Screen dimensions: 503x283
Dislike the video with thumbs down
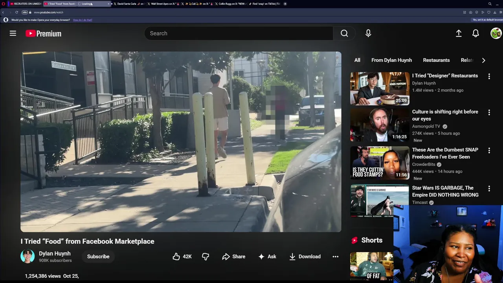coord(206,256)
